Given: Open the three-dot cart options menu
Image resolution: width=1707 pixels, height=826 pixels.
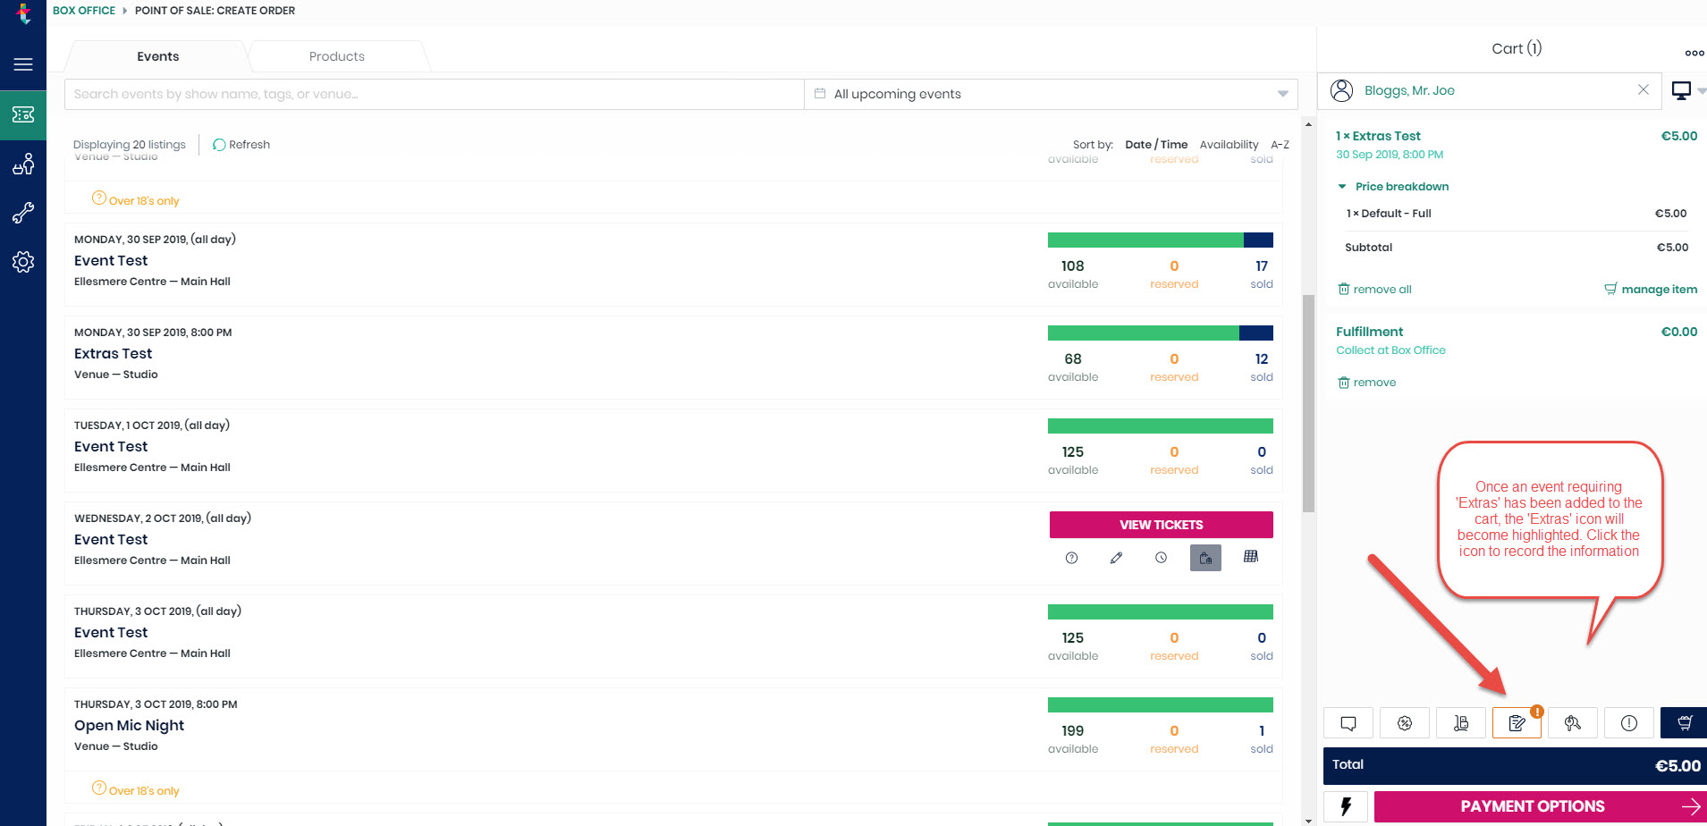Looking at the screenshot, I should pos(1694,53).
